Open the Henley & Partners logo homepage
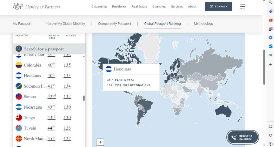The image size is (274, 147). coord(36,6)
